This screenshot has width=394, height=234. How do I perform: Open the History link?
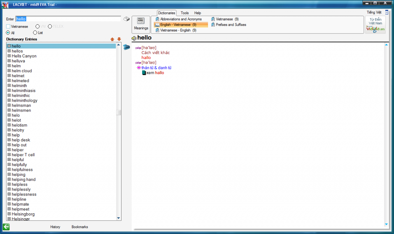point(55,227)
